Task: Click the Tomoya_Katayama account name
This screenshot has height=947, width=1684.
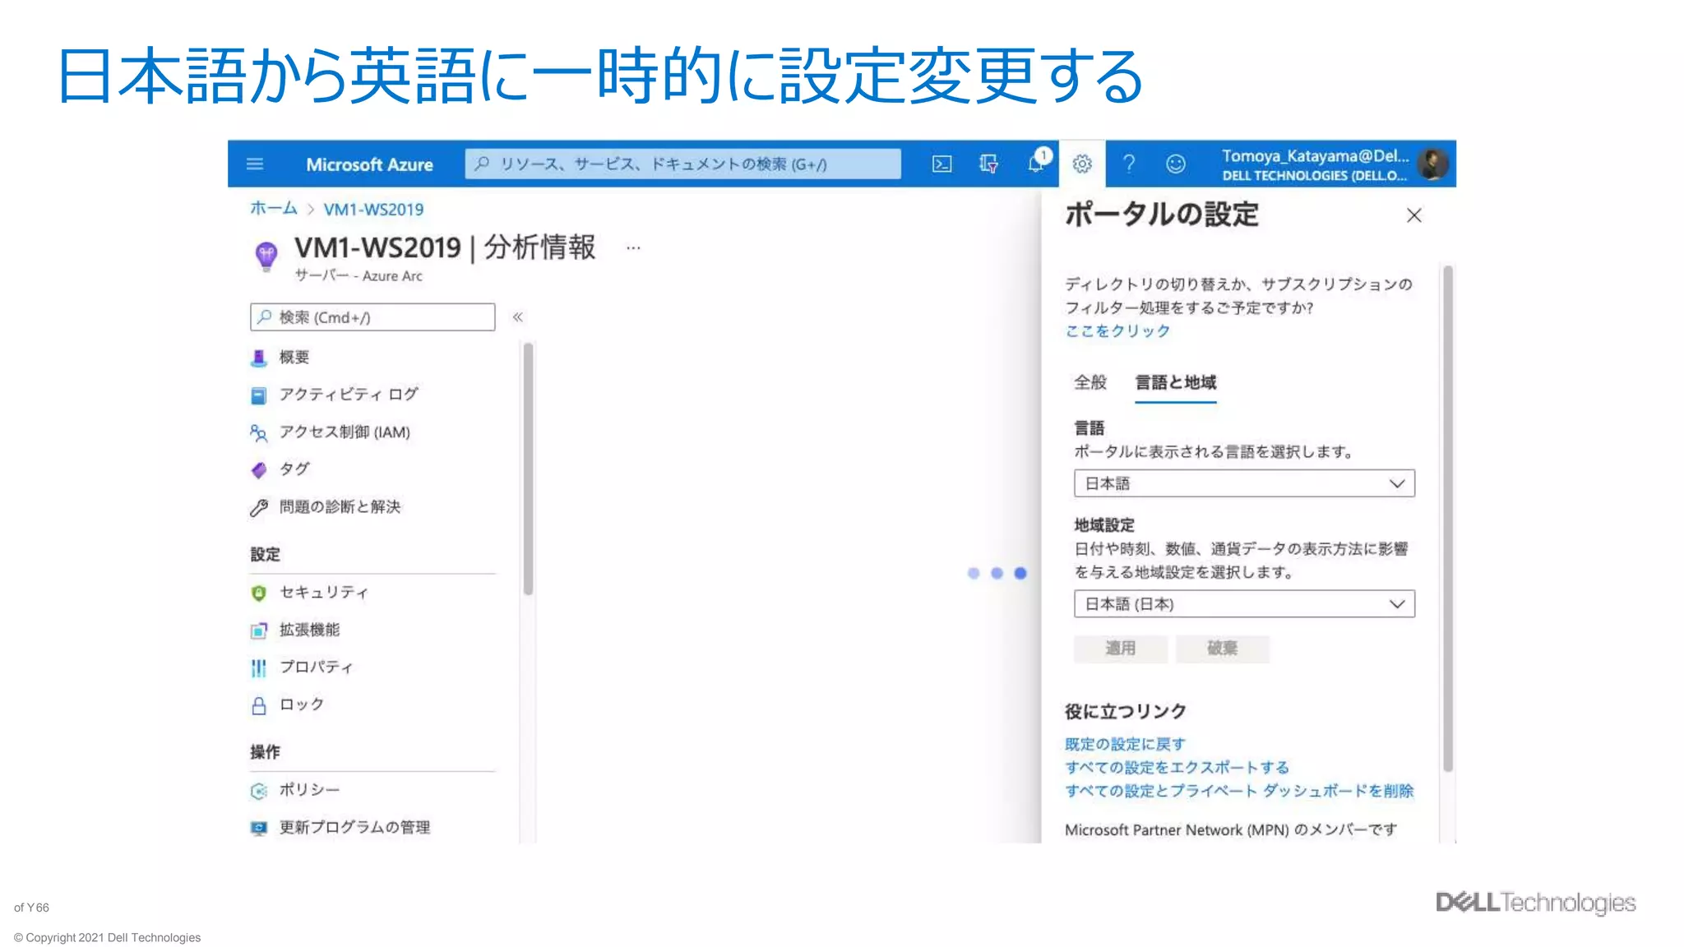Action: (x=1315, y=156)
